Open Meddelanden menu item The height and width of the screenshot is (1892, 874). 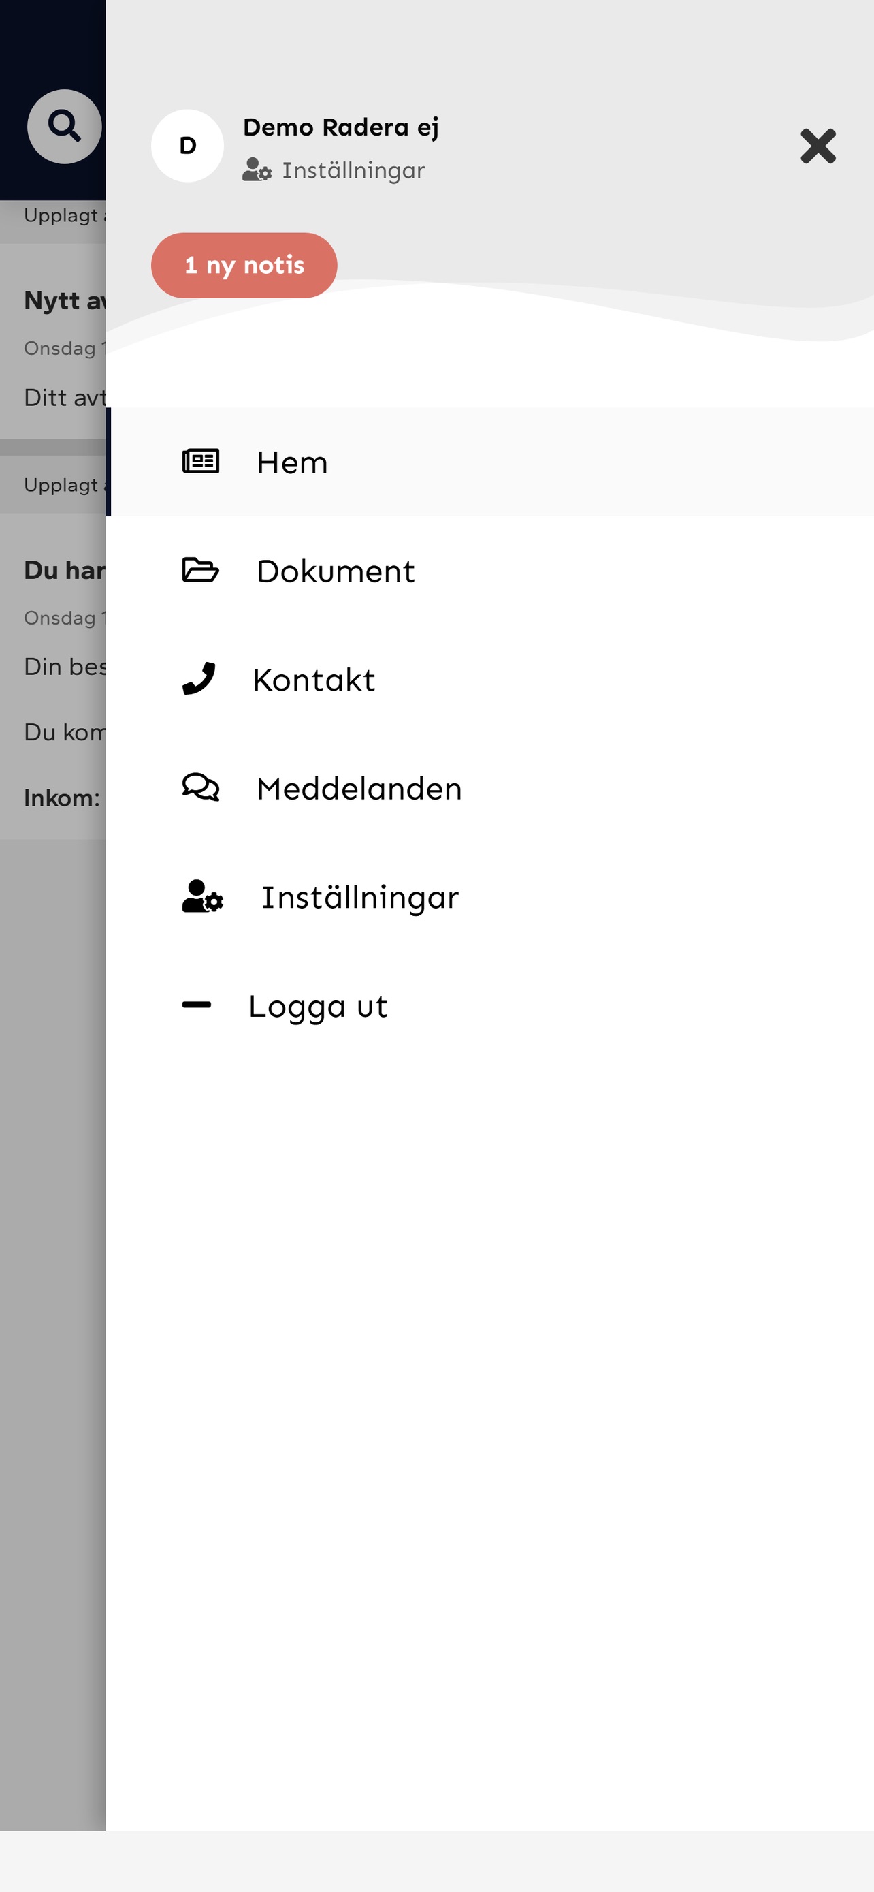pos(489,788)
